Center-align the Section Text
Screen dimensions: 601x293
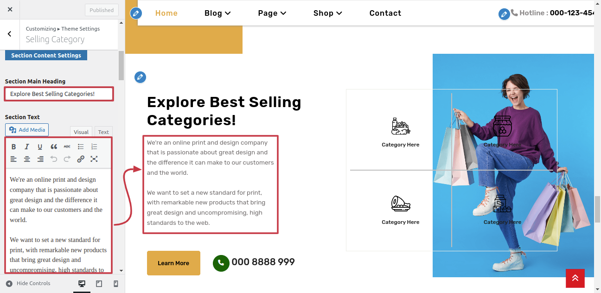click(27, 159)
